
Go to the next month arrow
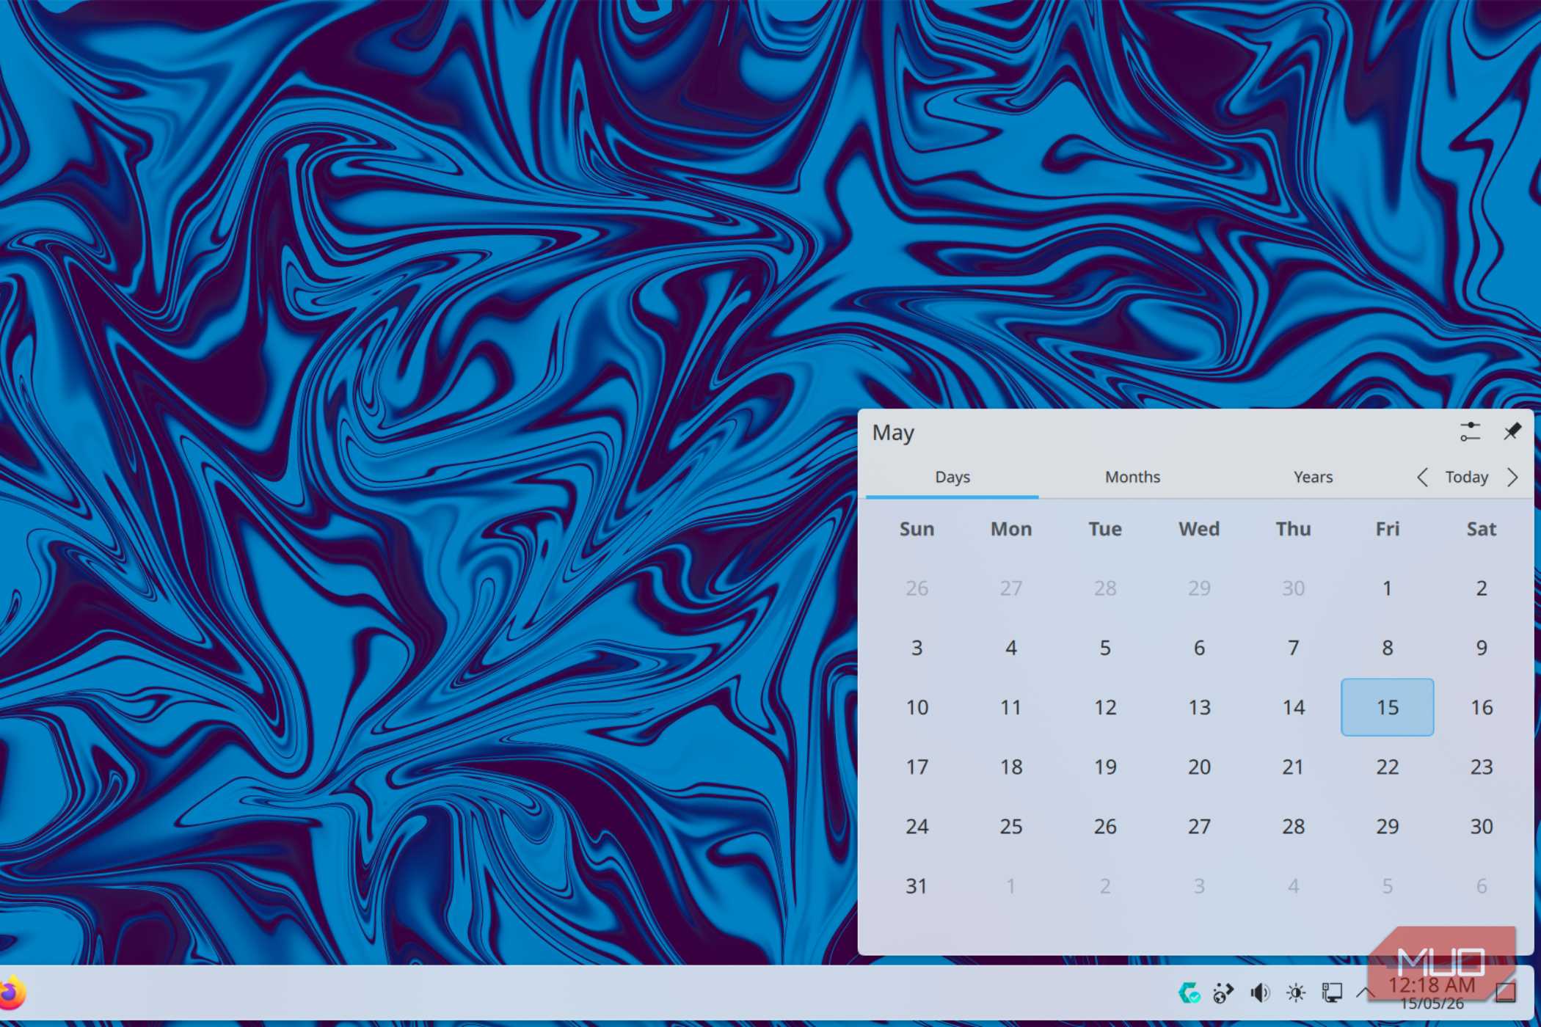[x=1513, y=478]
